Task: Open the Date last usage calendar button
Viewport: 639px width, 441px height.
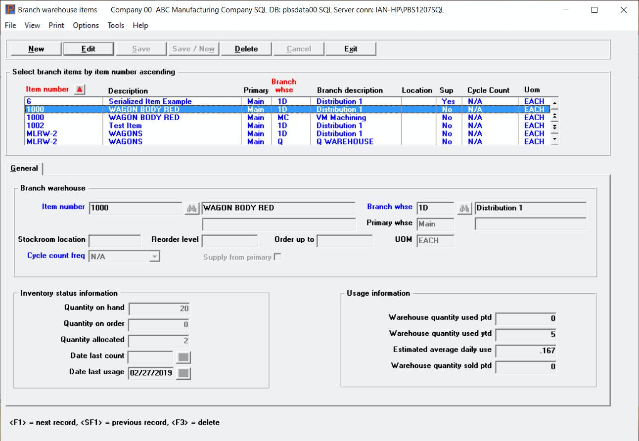Action: pyautogui.click(x=183, y=374)
